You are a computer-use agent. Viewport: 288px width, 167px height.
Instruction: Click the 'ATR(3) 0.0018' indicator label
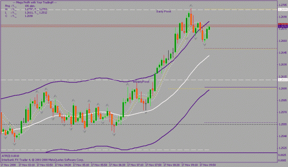(x=10, y=156)
